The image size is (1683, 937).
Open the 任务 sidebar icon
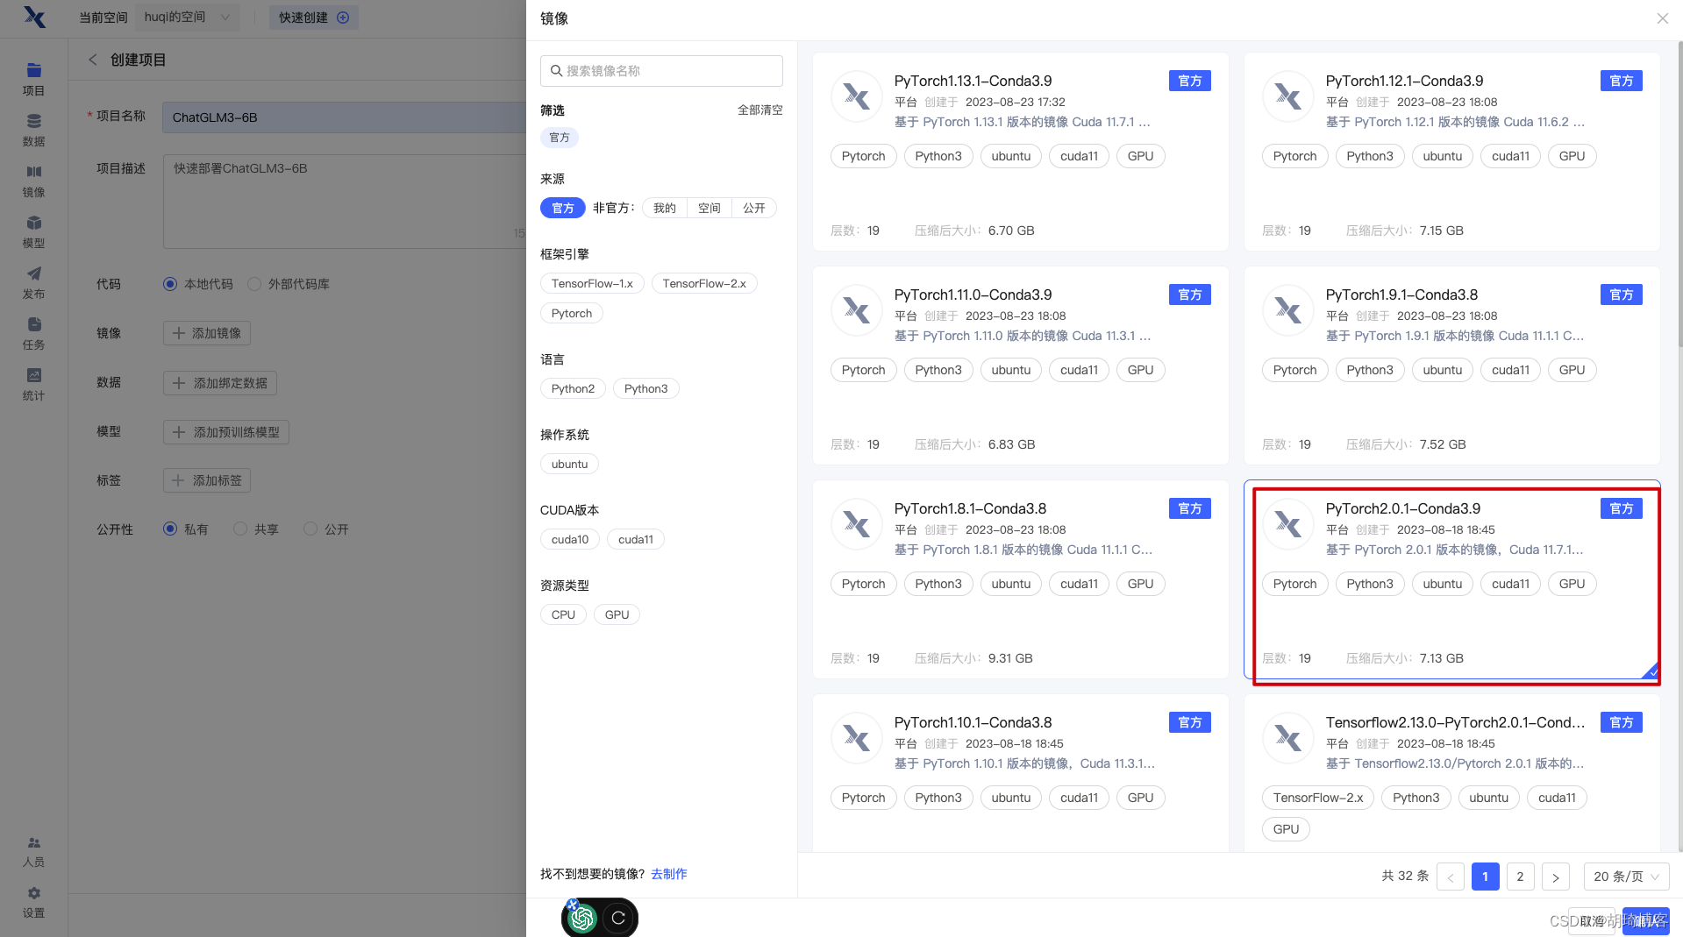(33, 324)
